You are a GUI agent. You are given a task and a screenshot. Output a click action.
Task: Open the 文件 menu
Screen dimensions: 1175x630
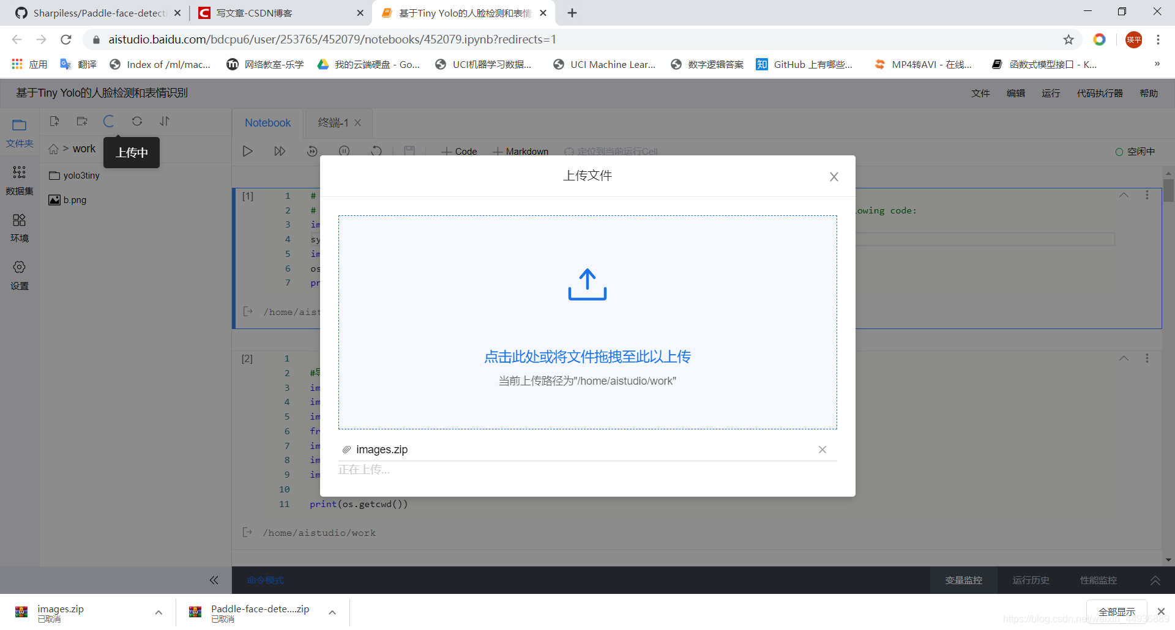click(x=980, y=93)
